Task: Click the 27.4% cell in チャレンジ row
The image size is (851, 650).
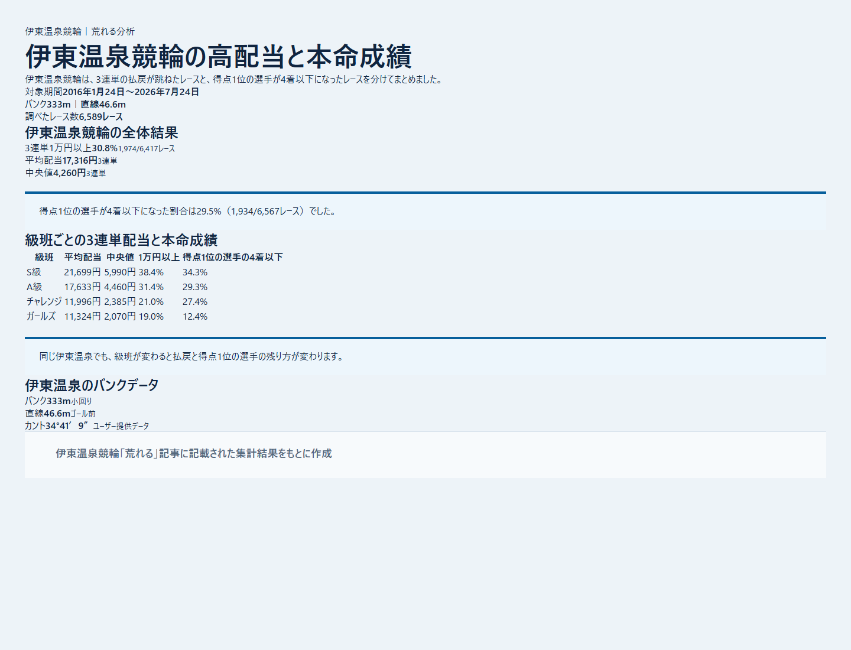Action: point(195,301)
